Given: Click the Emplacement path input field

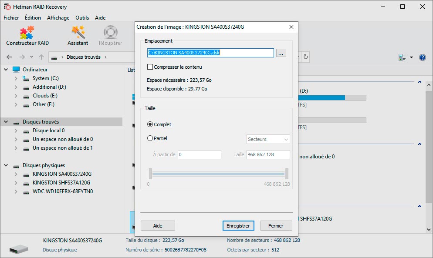Looking at the screenshot, I should tap(210, 53).
